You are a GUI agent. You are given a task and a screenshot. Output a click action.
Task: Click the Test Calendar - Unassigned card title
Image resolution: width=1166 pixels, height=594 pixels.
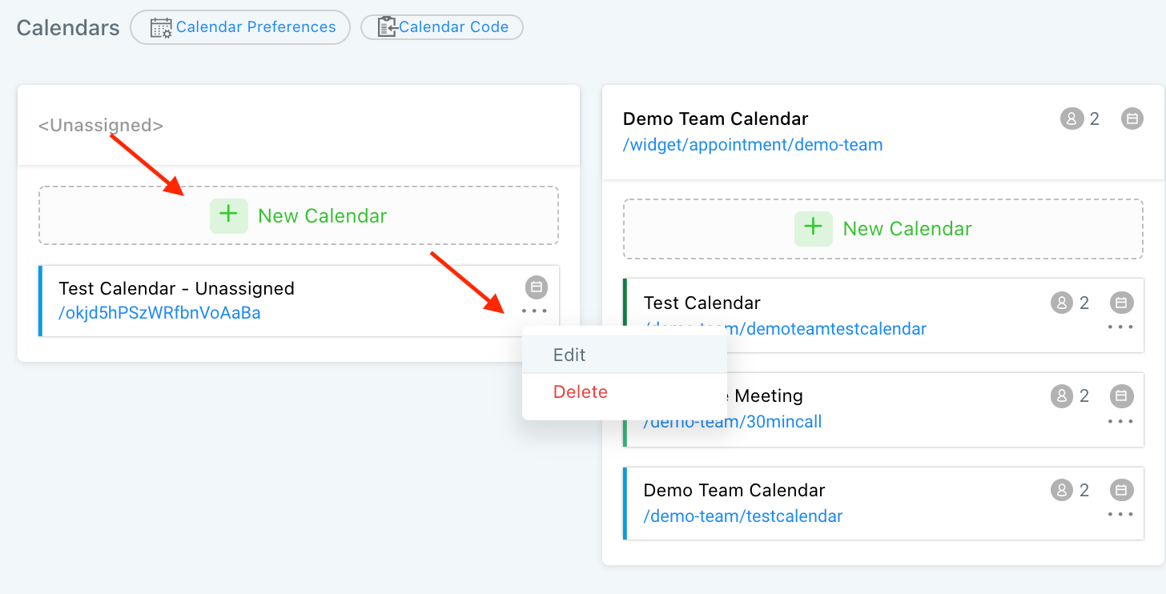[x=176, y=288]
